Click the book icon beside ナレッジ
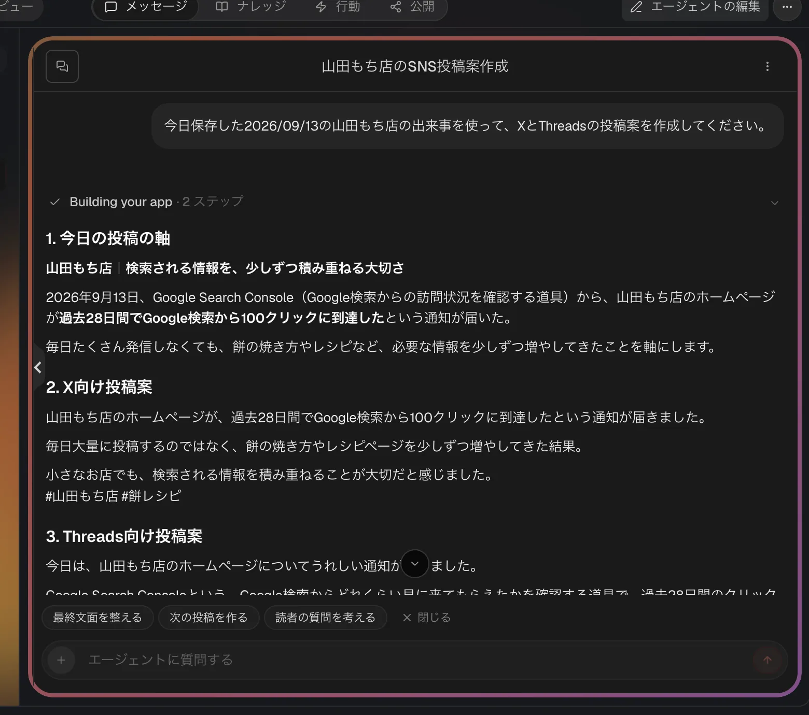Image resolution: width=809 pixels, height=715 pixels. (222, 7)
